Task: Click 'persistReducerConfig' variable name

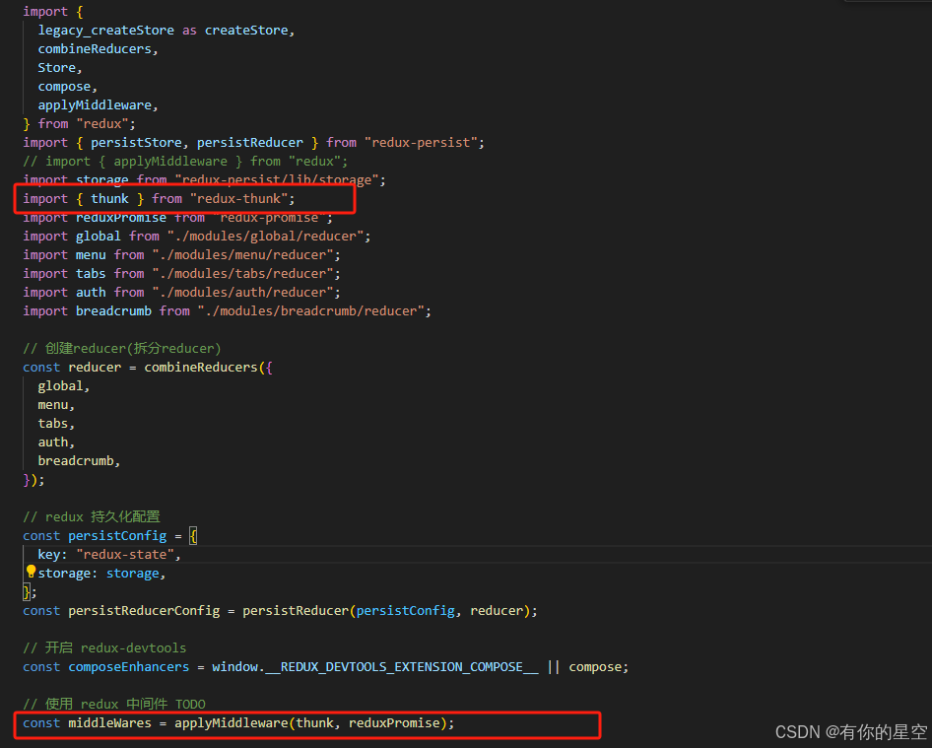Action: coord(144,611)
